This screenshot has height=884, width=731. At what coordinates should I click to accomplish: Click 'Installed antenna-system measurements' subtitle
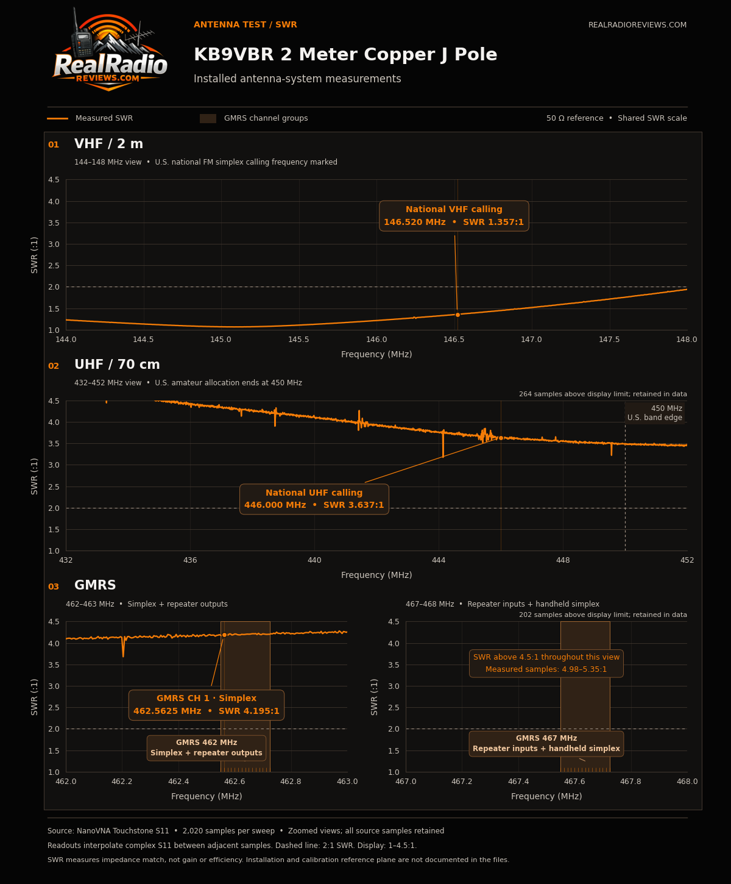[297, 79]
